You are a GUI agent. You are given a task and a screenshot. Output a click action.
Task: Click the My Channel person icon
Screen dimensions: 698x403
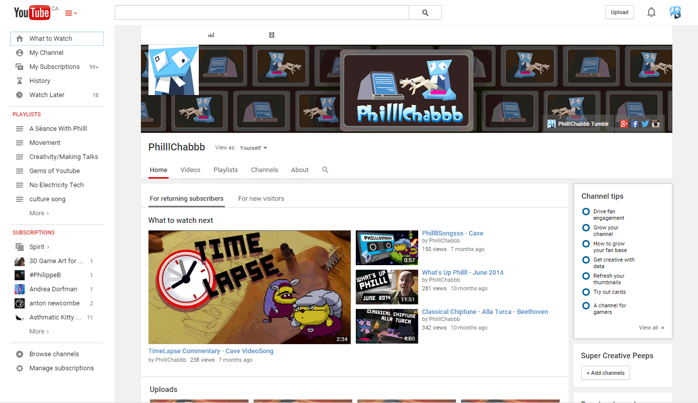(20, 53)
